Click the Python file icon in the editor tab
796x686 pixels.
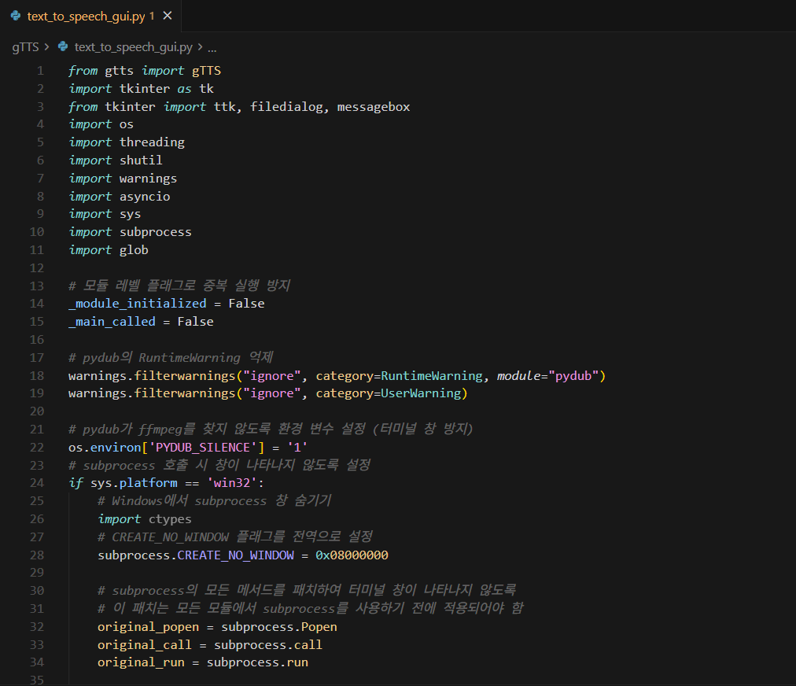click(16, 16)
